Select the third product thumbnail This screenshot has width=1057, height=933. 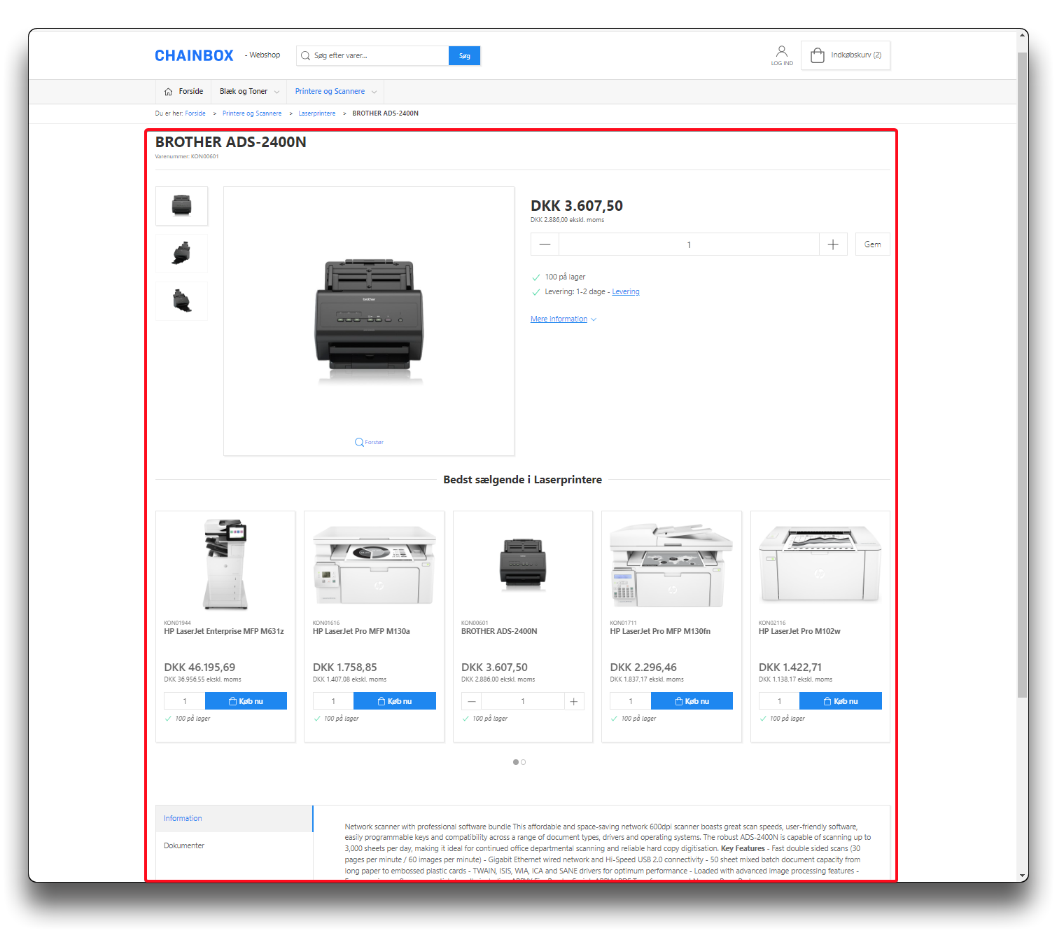[182, 301]
